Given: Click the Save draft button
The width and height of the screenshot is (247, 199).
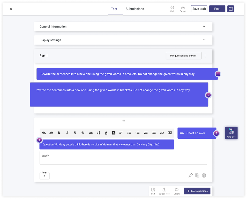Looking at the screenshot, I should (199, 9).
